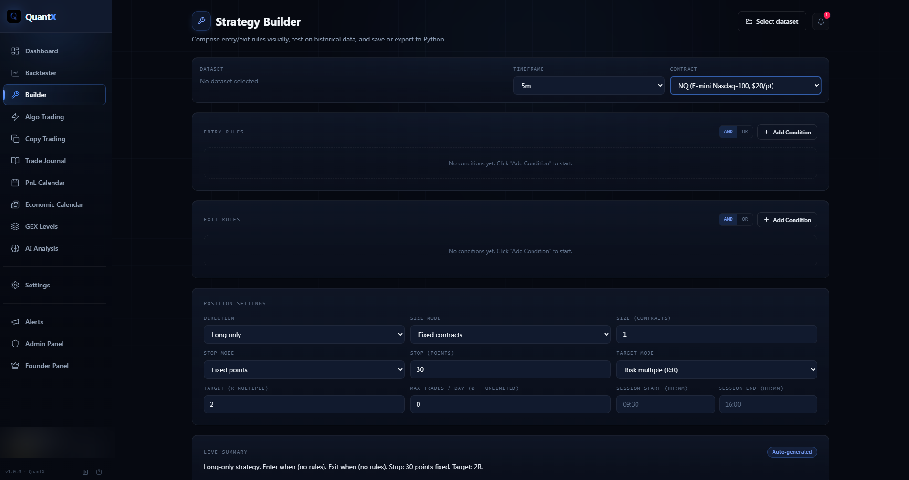This screenshot has width=909, height=480.
Task: Click the PnL Calendar icon
Action: click(x=15, y=183)
